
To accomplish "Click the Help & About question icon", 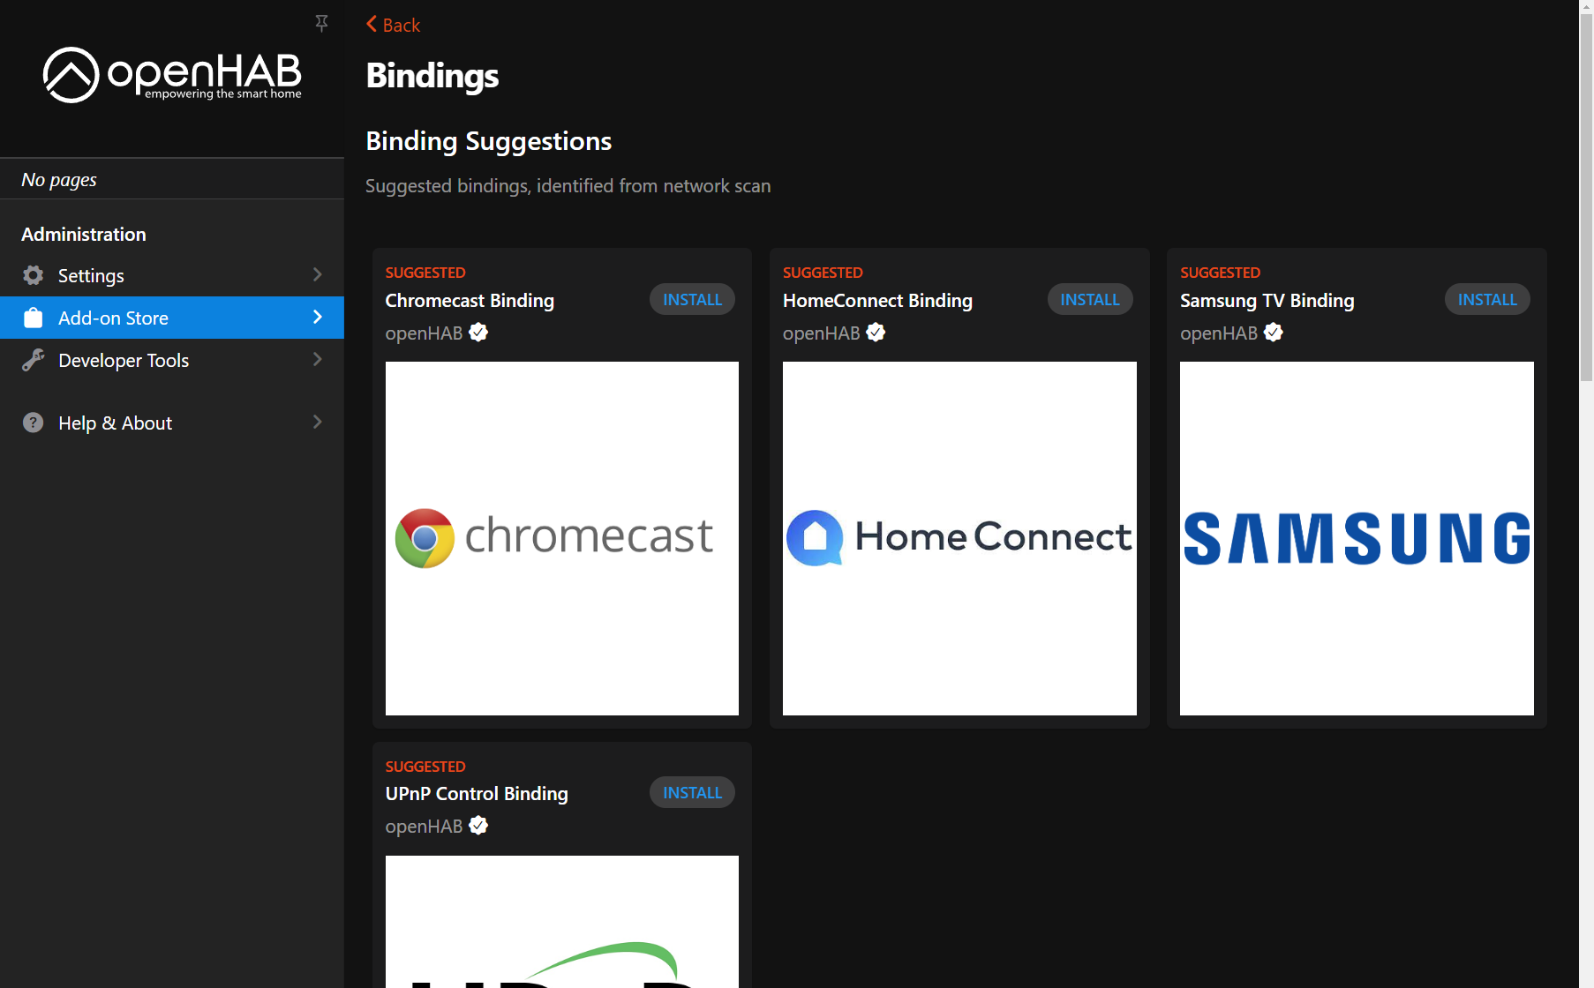I will 33,423.
